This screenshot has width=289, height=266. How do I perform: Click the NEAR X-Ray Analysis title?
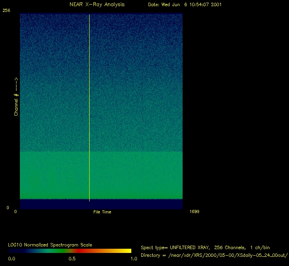click(x=97, y=5)
